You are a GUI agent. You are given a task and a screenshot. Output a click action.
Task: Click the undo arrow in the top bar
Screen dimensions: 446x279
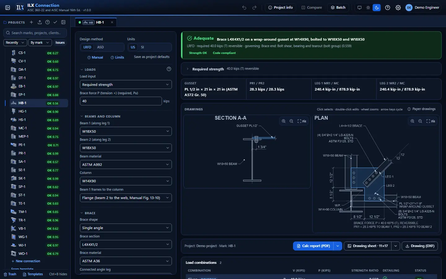point(244,7)
